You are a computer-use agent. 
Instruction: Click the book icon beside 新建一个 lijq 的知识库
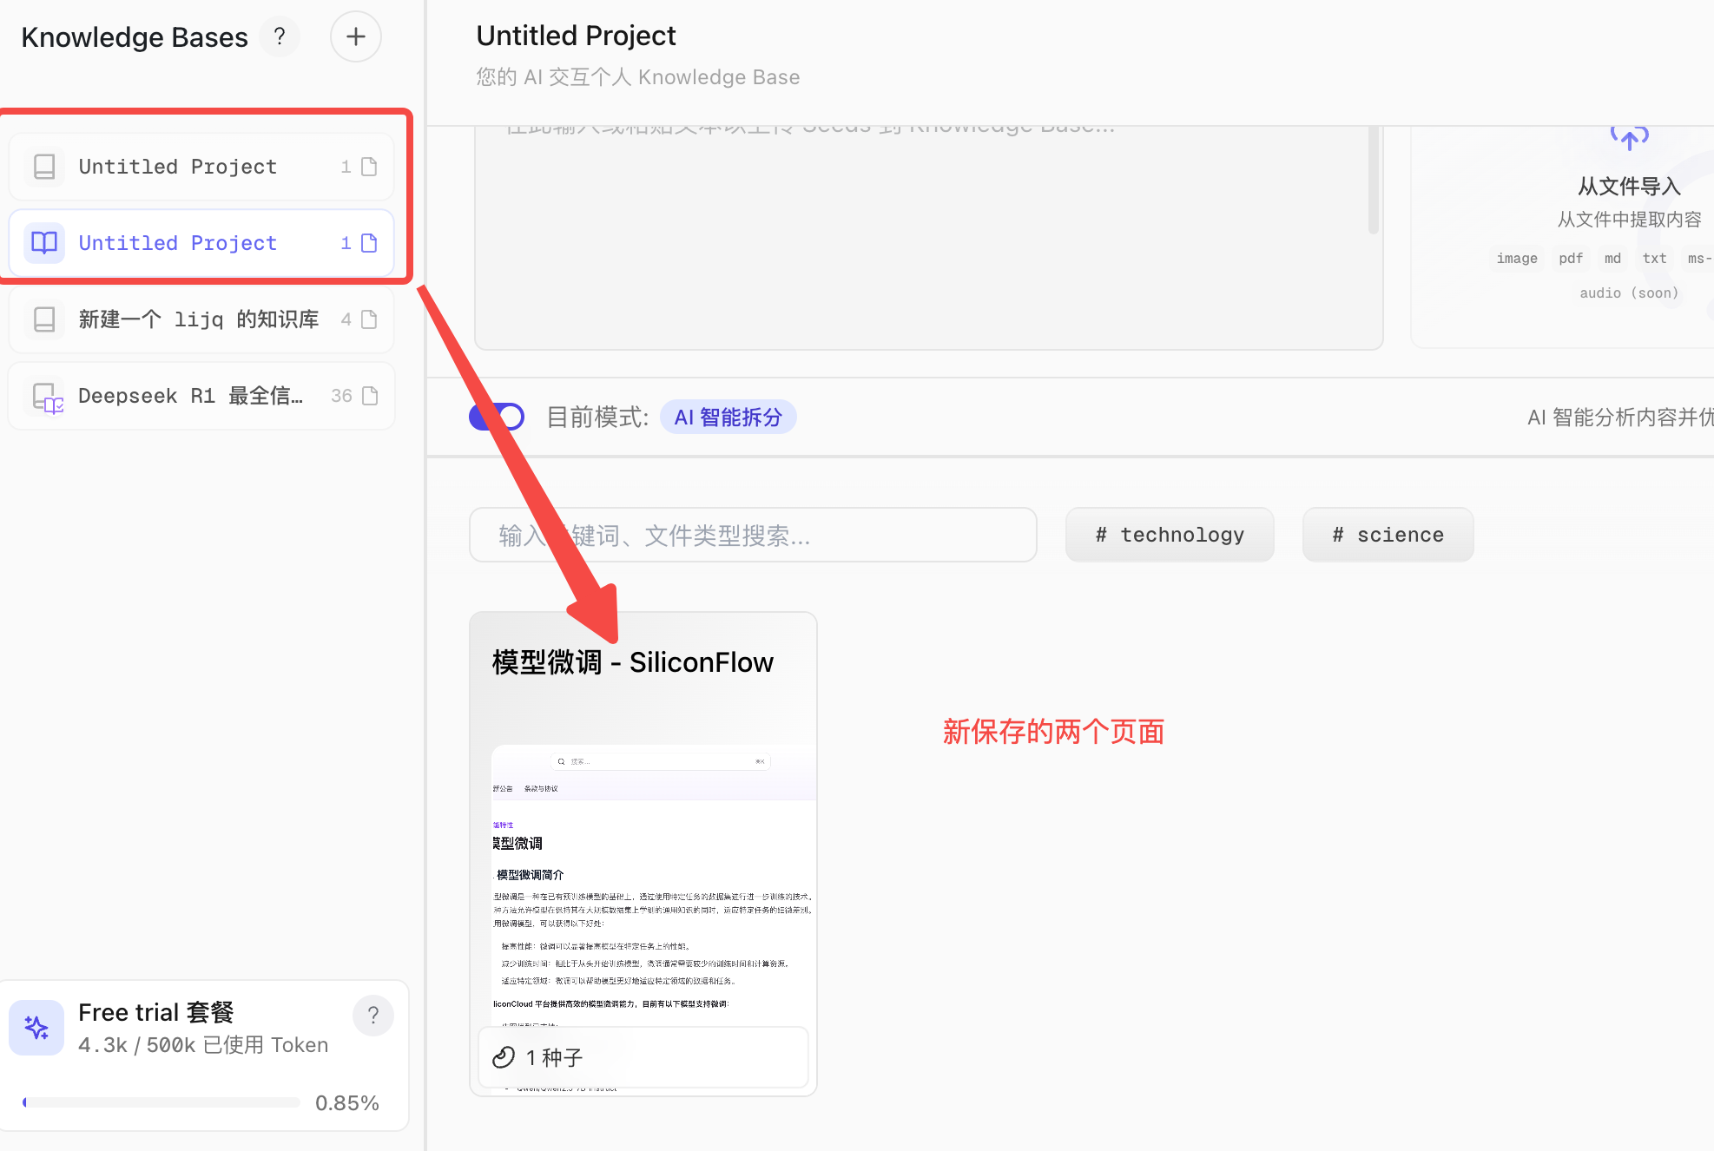pos(44,319)
